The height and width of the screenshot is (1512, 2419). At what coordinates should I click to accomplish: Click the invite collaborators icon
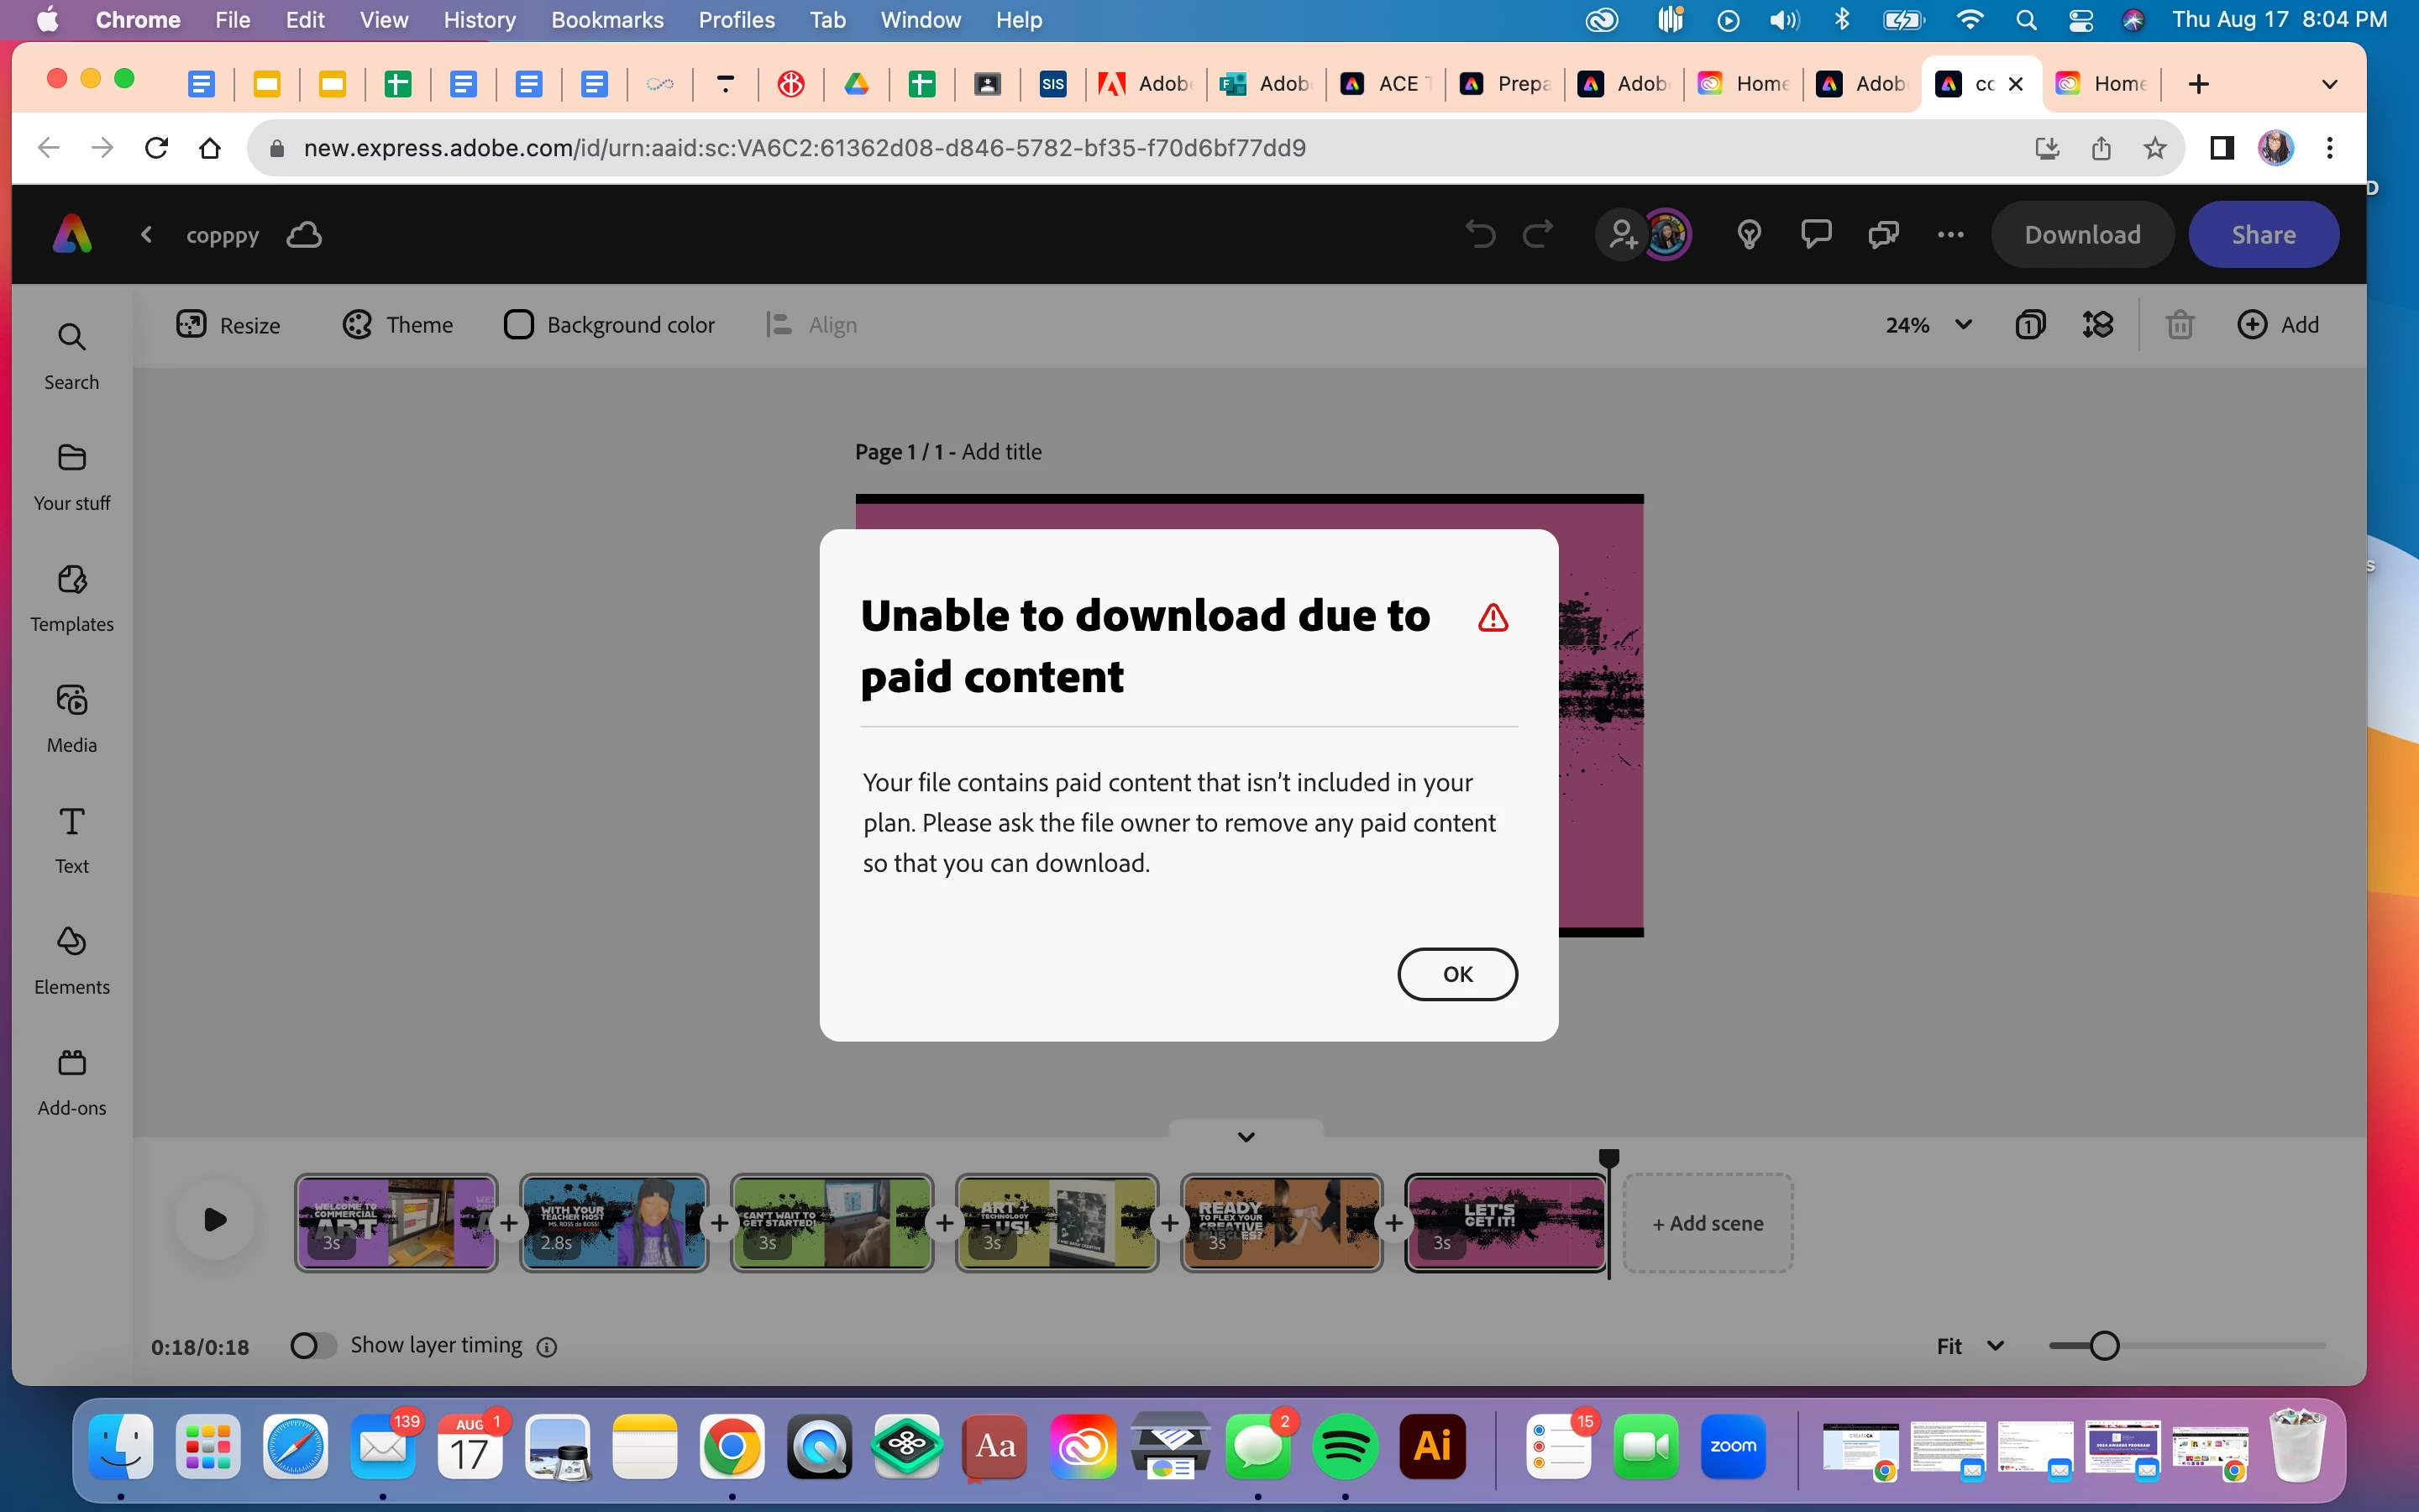(1623, 235)
